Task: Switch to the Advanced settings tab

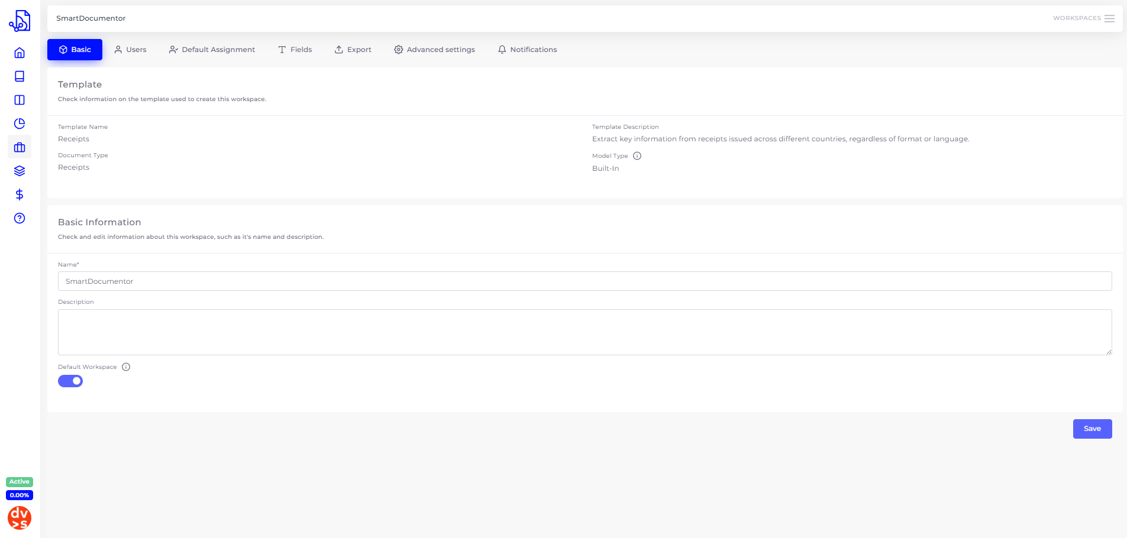Action: (434, 50)
